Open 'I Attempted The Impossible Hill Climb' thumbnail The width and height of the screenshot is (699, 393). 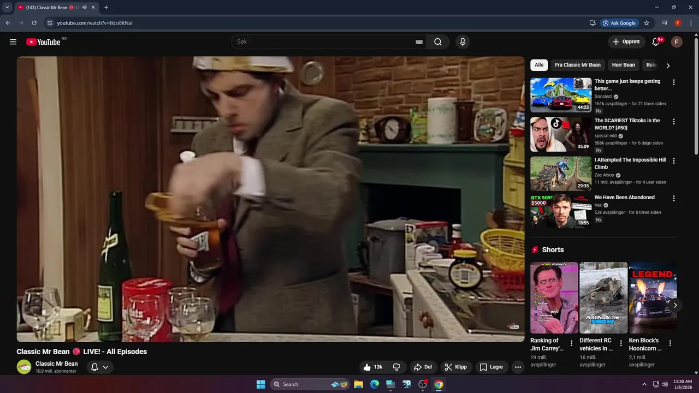[561, 174]
